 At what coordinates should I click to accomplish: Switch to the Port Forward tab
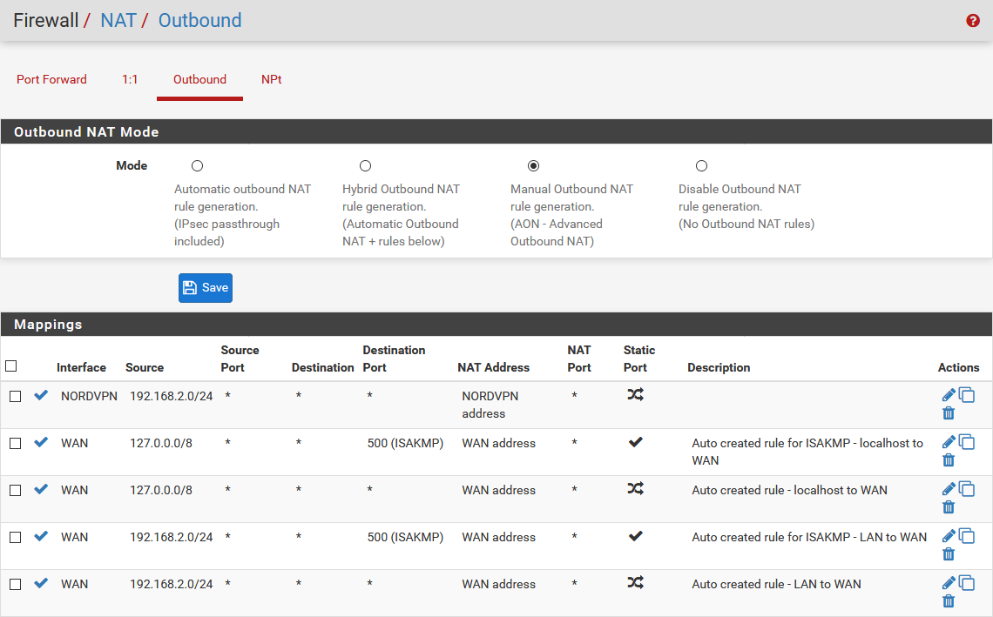point(51,79)
